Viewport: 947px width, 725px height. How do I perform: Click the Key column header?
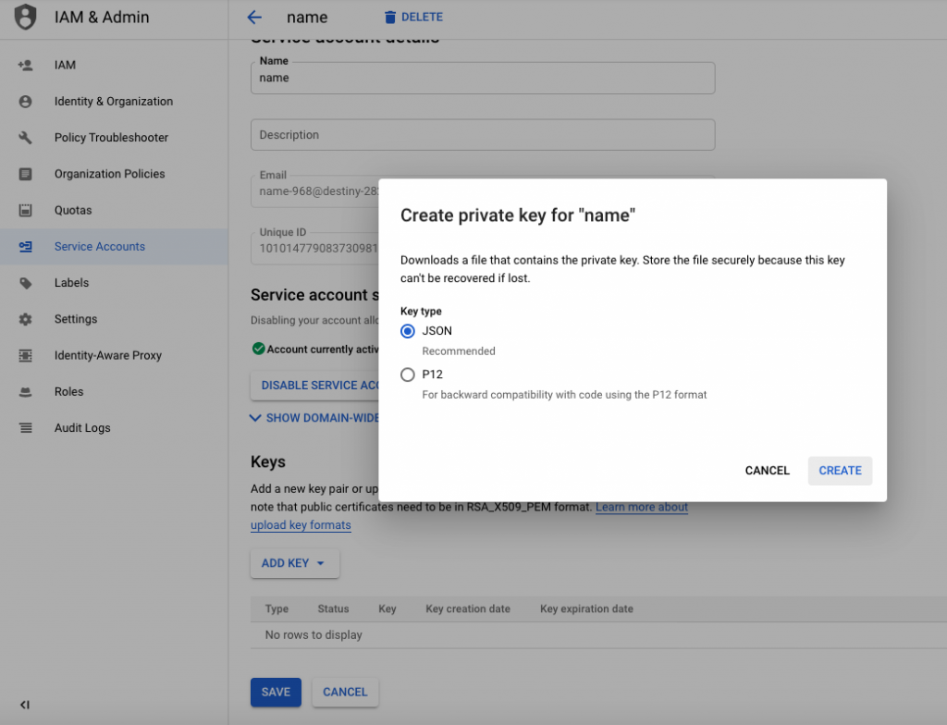(387, 609)
